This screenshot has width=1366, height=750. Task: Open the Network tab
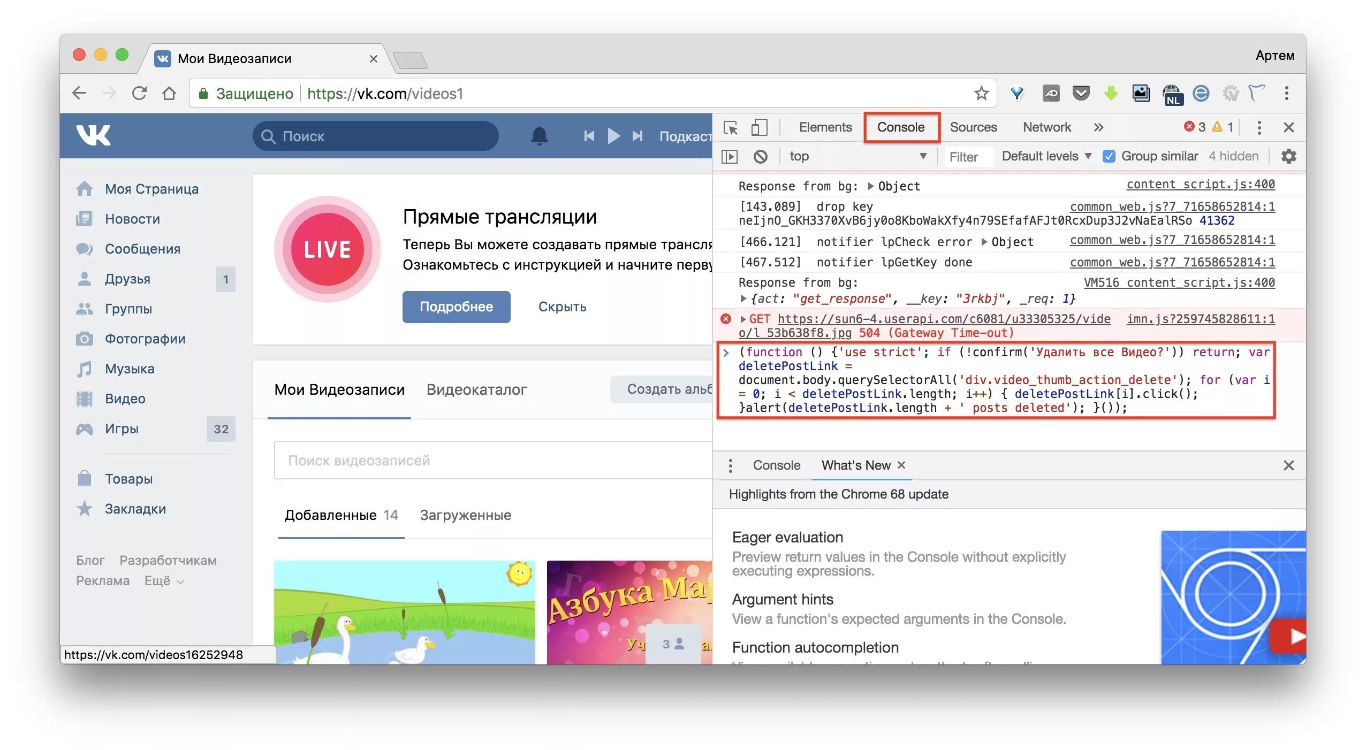[1046, 127]
